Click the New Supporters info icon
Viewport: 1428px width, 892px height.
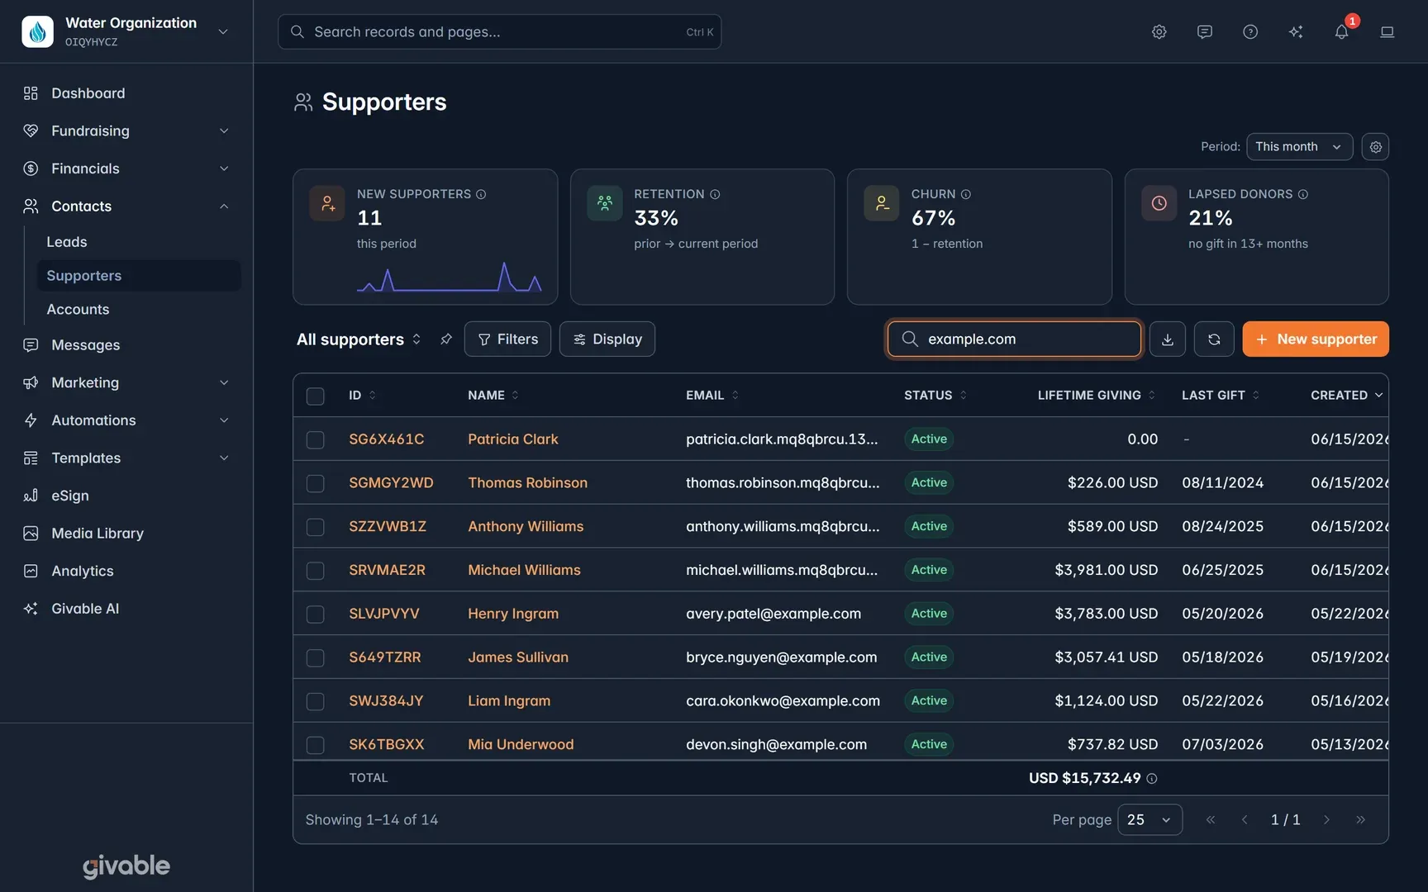[481, 194]
